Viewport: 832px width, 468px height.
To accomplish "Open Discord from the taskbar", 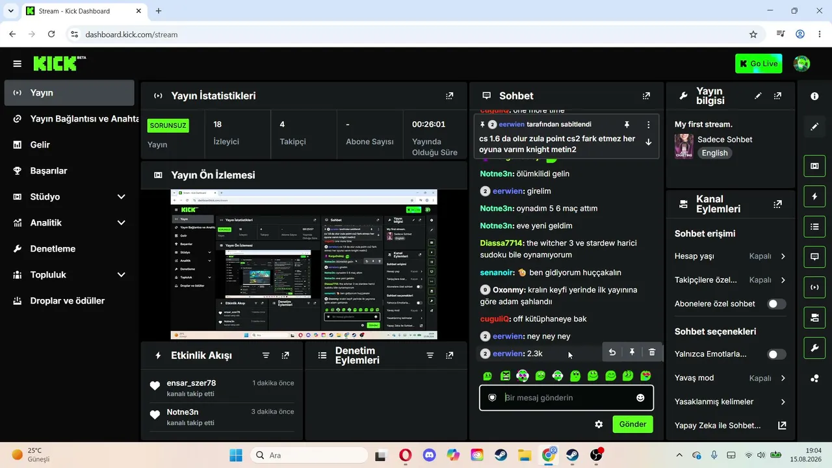I will [x=429, y=455].
